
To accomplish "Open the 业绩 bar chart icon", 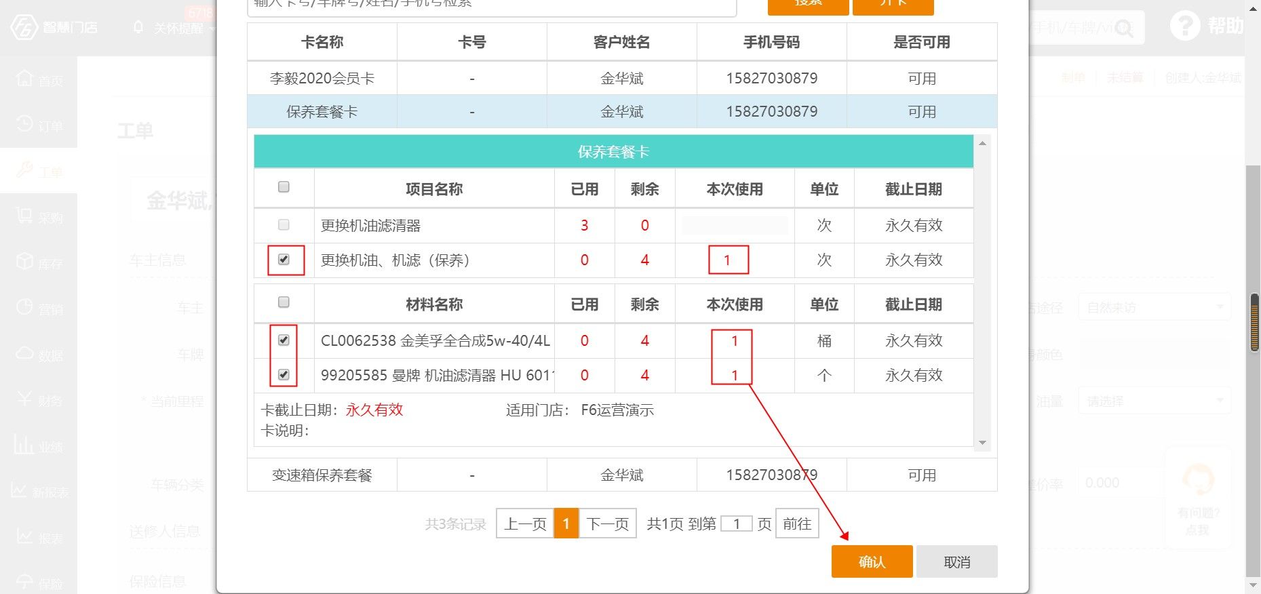I will [24, 445].
